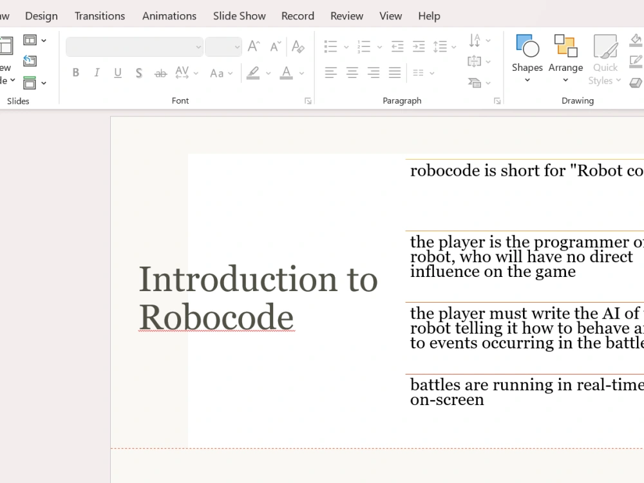Viewport: 644px width, 483px height.
Task: Expand the bullets dropdown arrow
Action: 346,47
